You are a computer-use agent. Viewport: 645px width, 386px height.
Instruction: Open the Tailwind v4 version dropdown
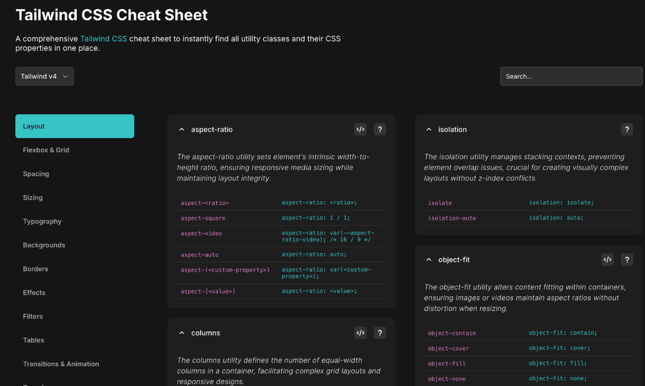(45, 76)
